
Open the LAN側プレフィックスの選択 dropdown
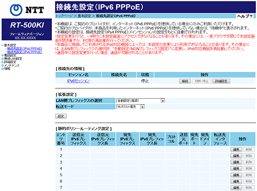(x=140, y=101)
